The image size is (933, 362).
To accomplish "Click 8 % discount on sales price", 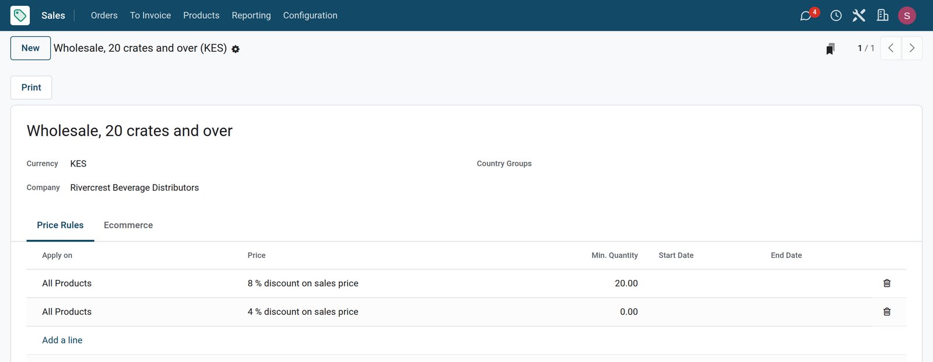I will [303, 283].
